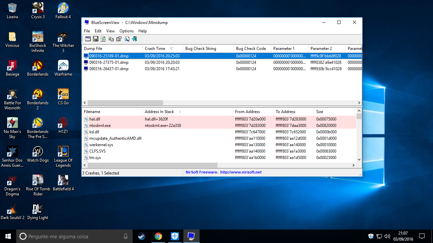This screenshot has width=433, height=243.
Task: Open the Options menu
Action: click(127, 31)
